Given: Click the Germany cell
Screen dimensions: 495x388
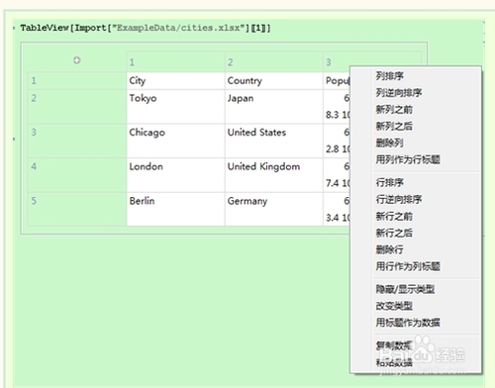Looking at the screenshot, I should pyautogui.click(x=274, y=209).
